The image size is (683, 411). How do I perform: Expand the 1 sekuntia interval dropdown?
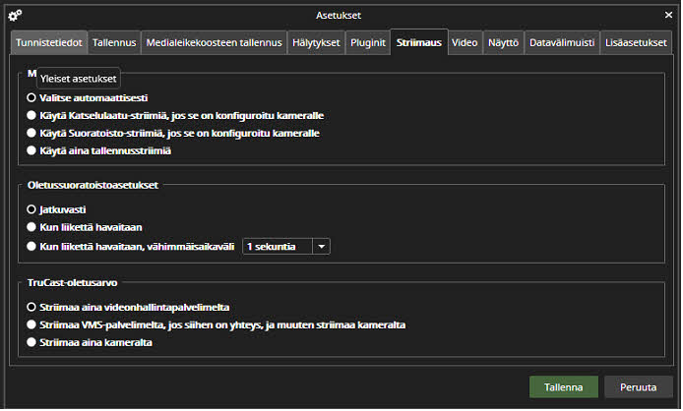321,247
